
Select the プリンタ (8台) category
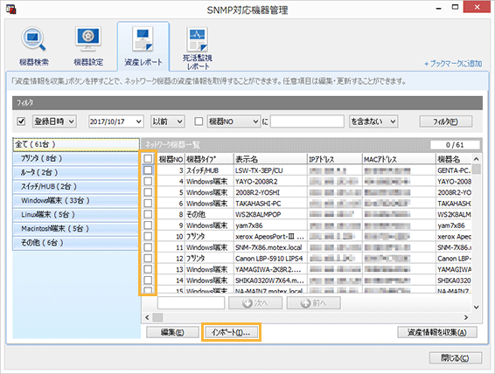click(x=76, y=159)
